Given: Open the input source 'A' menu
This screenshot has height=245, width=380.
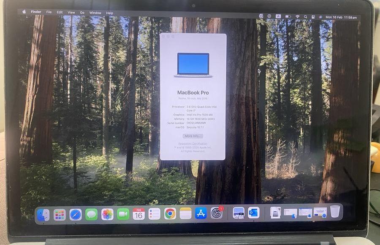Looking at the screenshot, I should pos(278,16).
